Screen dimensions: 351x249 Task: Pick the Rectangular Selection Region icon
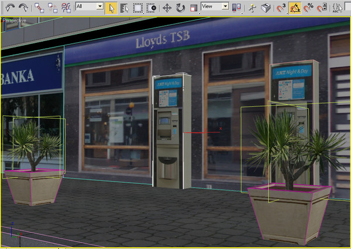pos(138,8)
